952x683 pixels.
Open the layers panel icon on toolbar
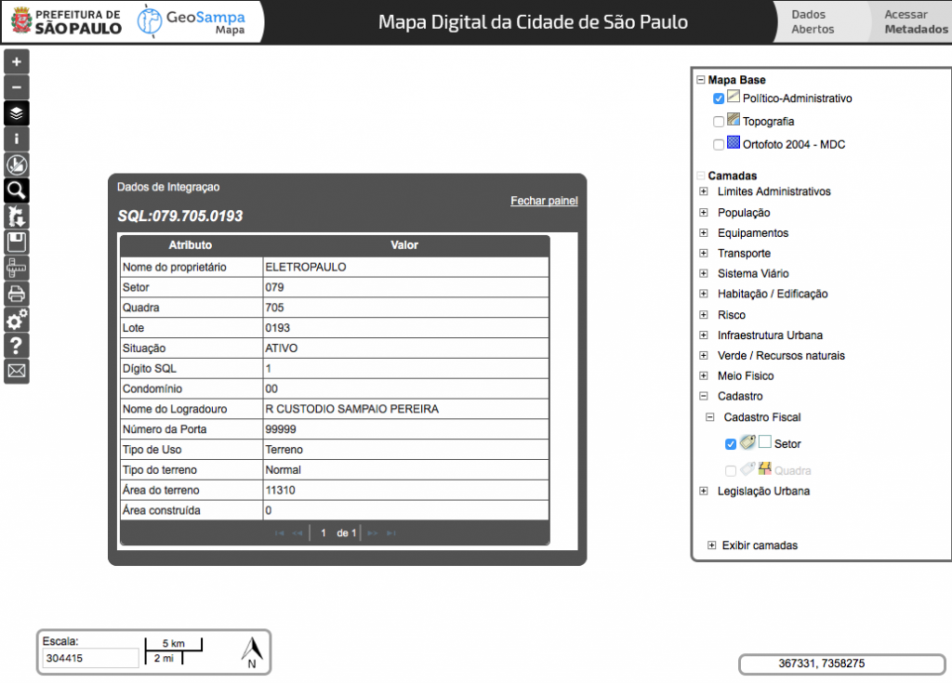coord(16,113)
